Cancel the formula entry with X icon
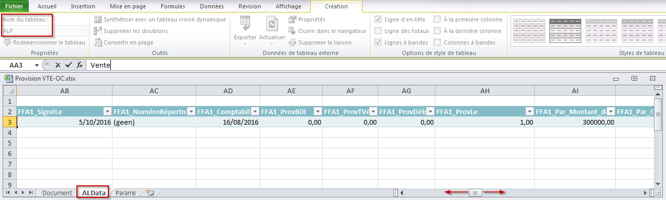Image resolution: width=666 pixels, height=200 pixels. [58, 65]
